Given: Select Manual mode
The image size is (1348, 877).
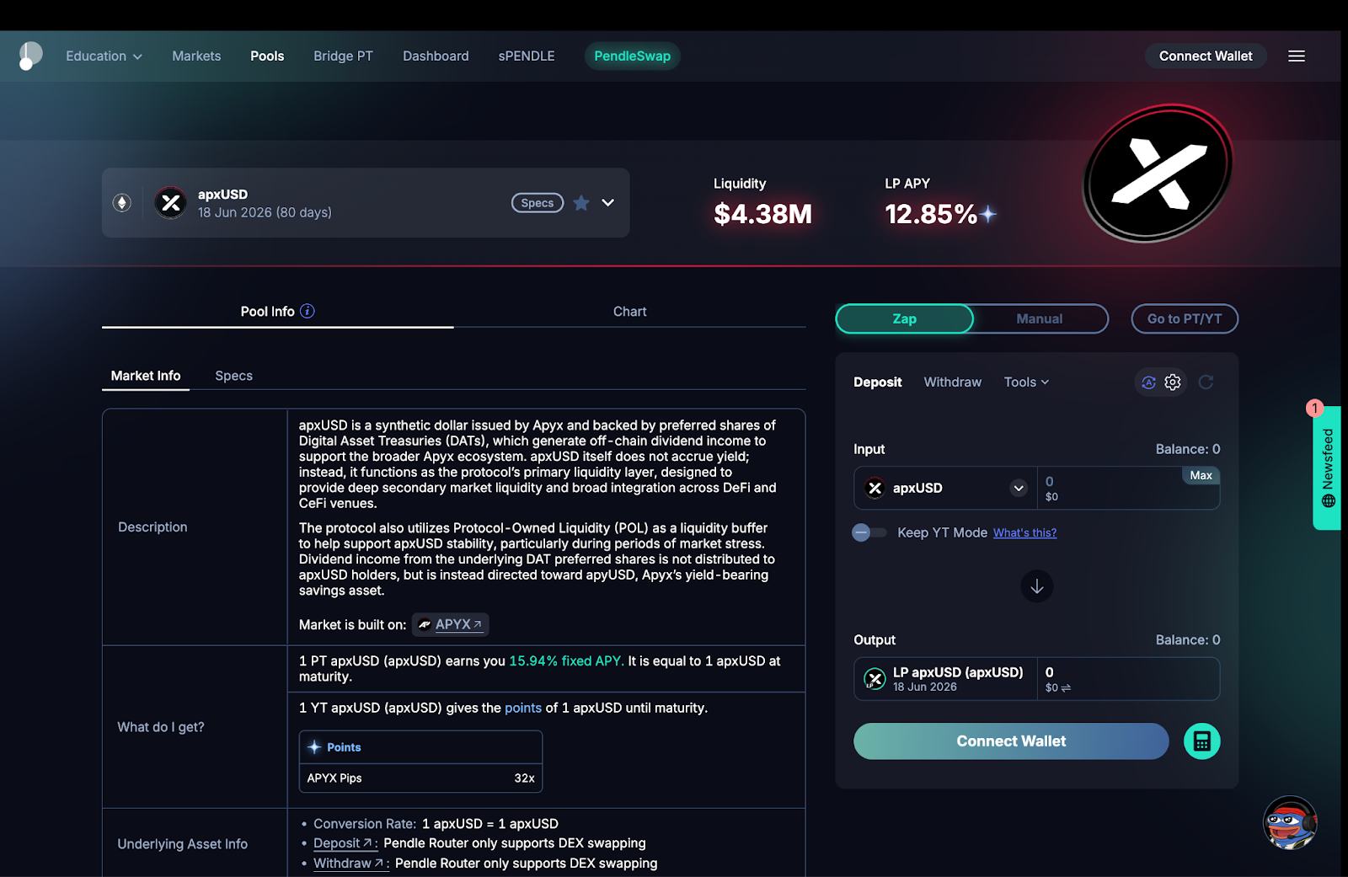Looking at the screenshot, I should tap(1040, 319).
